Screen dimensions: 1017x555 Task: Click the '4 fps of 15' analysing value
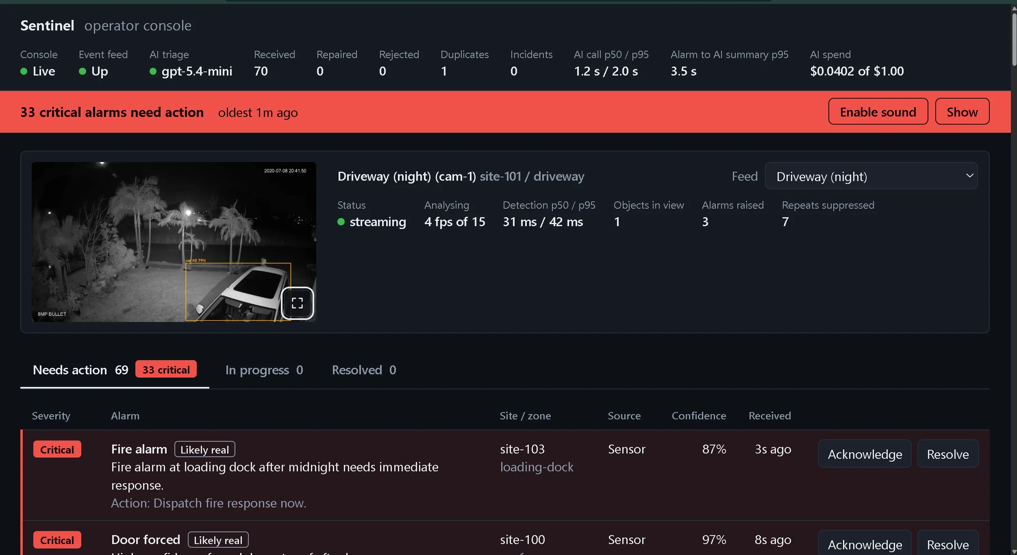pyautogui.click(x=455, y=222)
